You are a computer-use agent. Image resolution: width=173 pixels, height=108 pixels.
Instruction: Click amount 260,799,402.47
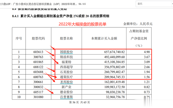tap(114, 72)
